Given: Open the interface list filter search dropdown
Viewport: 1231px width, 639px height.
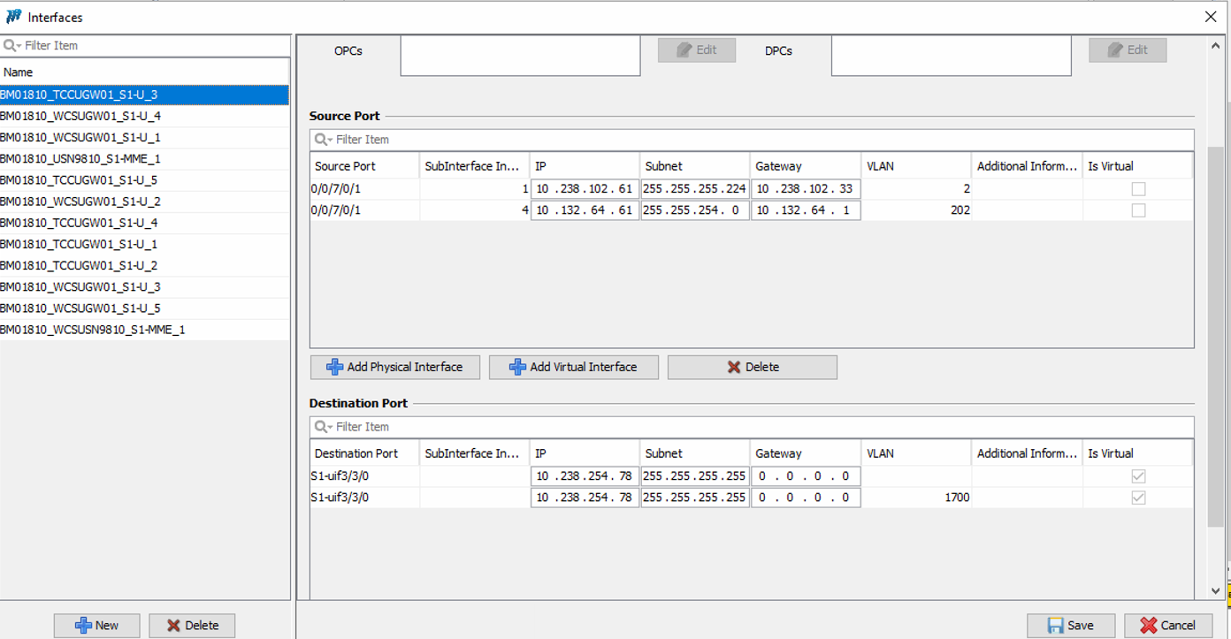Looking at the screenshot, I should point(12,45).
